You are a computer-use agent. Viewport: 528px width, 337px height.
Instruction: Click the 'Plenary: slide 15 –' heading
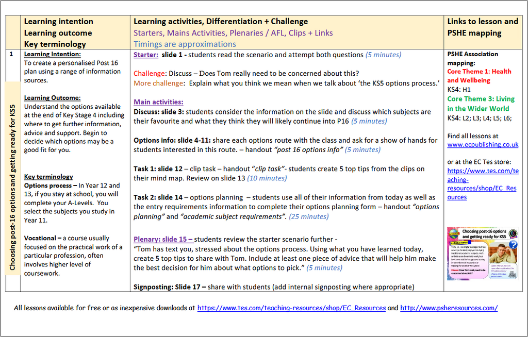pyautogui.click(x=163, y=240)
